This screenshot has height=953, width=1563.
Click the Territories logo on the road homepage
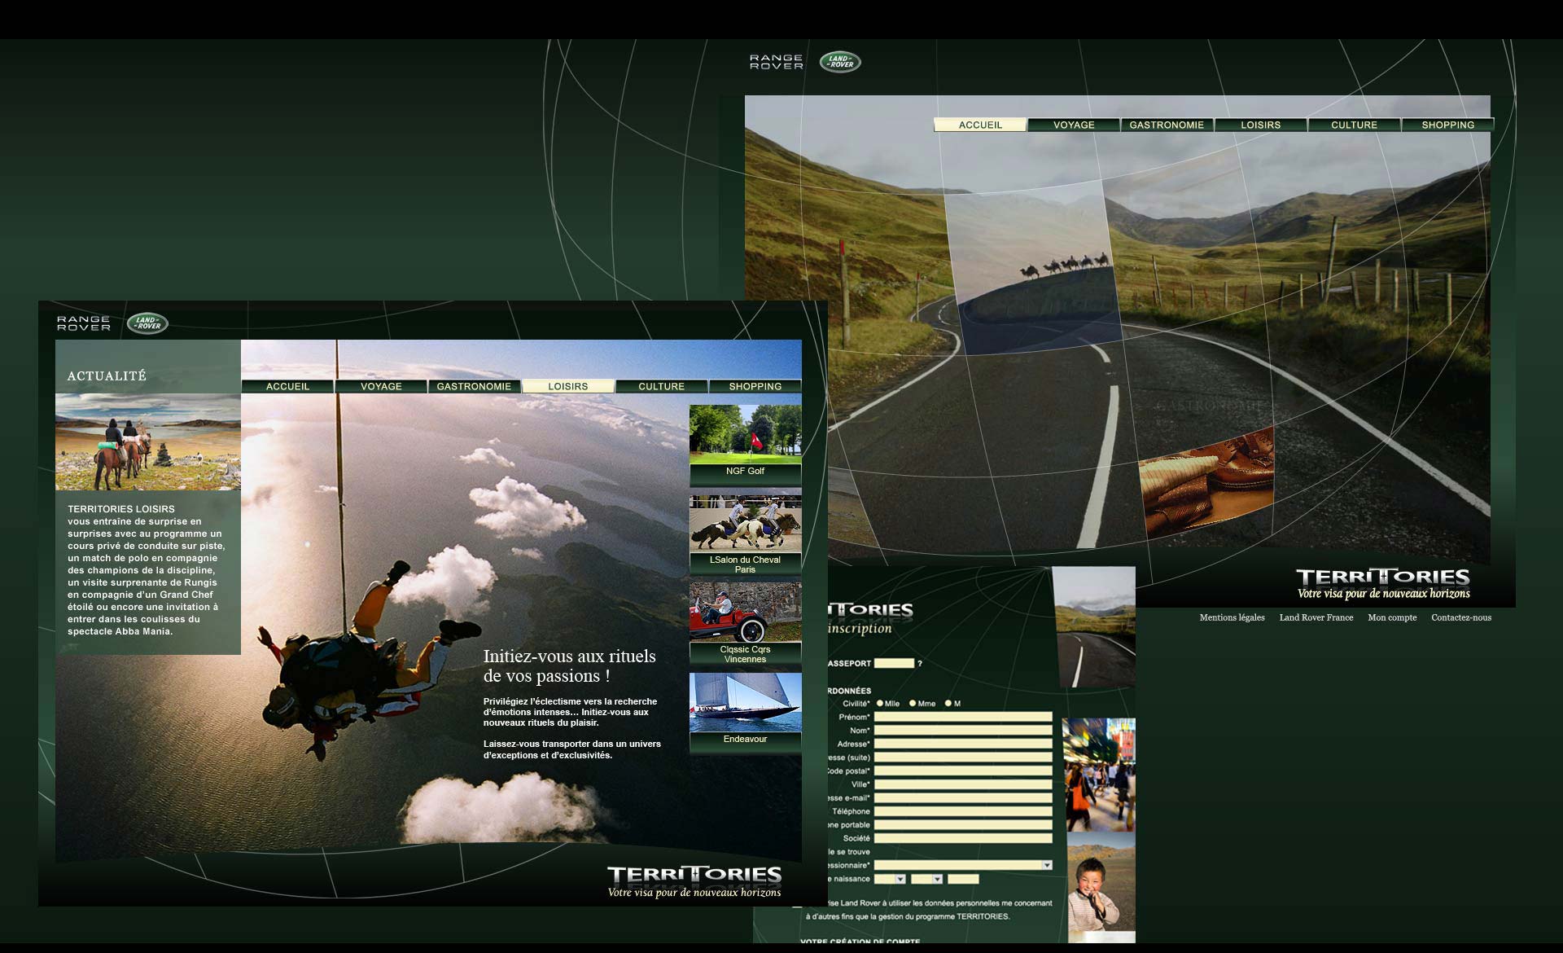coord(1383,577)
